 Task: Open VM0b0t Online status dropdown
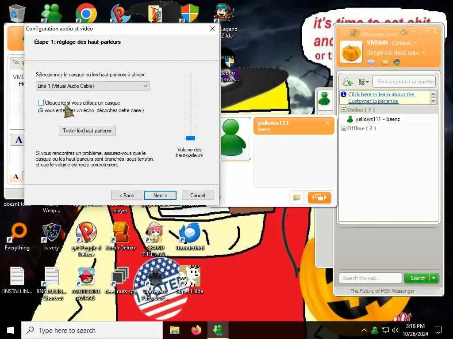click(416, 43)
